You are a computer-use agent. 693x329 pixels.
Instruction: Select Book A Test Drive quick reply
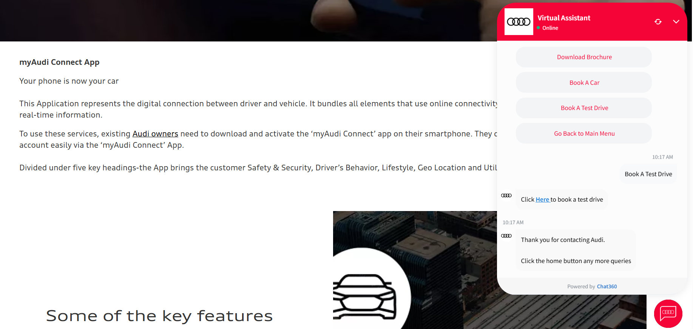point(584,108)
